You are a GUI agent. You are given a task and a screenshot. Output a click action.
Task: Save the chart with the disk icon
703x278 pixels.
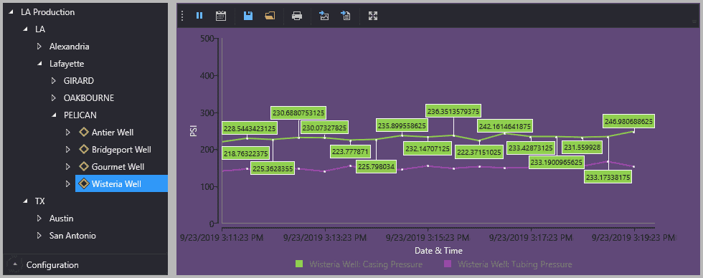tap(248, 16)
